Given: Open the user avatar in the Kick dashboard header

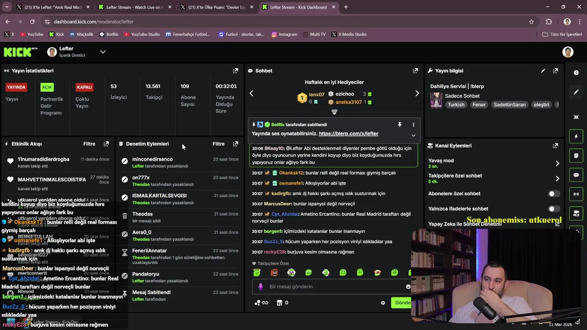Looking at the screenshot, I should 568,52.
